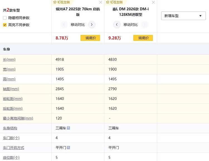Click the 车身 section header
This screenshot has height=161, width=209.
7,49
